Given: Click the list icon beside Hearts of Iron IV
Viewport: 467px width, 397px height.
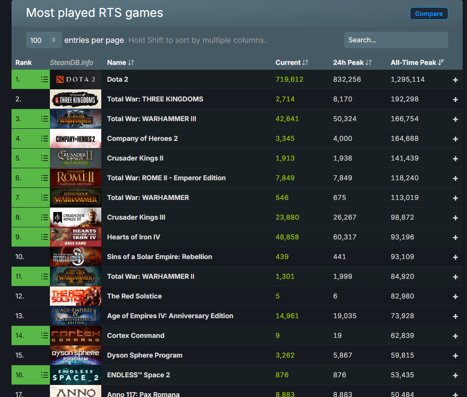Looking at the screenshot, I should (44, 237).
